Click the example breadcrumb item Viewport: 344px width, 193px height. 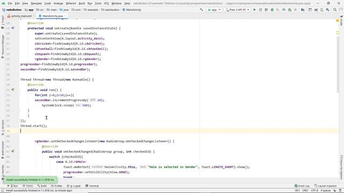click(91, 10)
